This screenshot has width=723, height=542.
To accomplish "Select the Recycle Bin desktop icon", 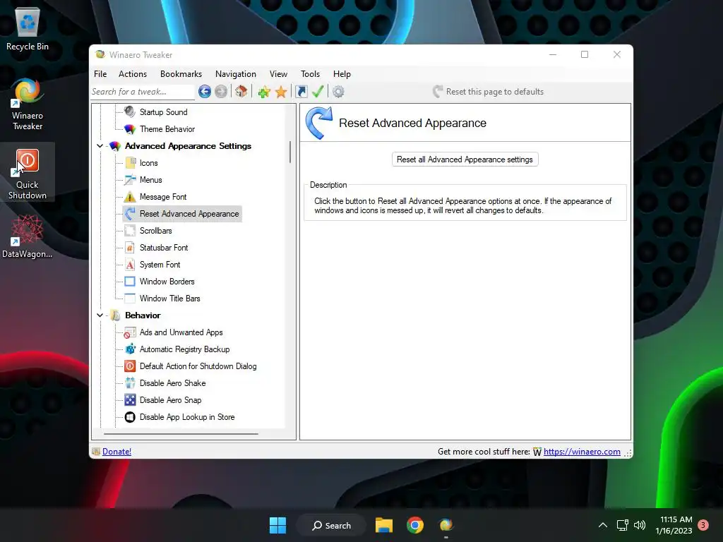I will point(28,28).
